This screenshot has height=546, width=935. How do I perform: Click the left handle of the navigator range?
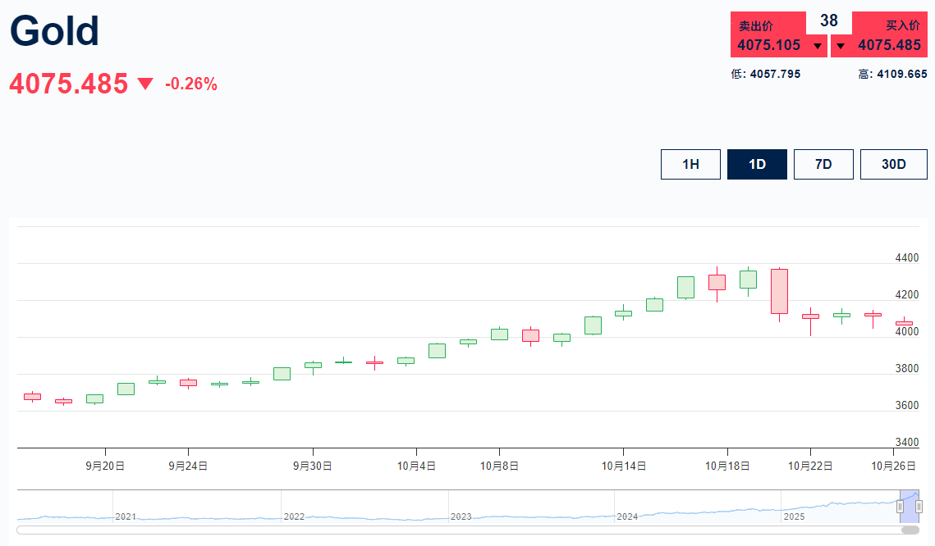[x=901, y=507]
